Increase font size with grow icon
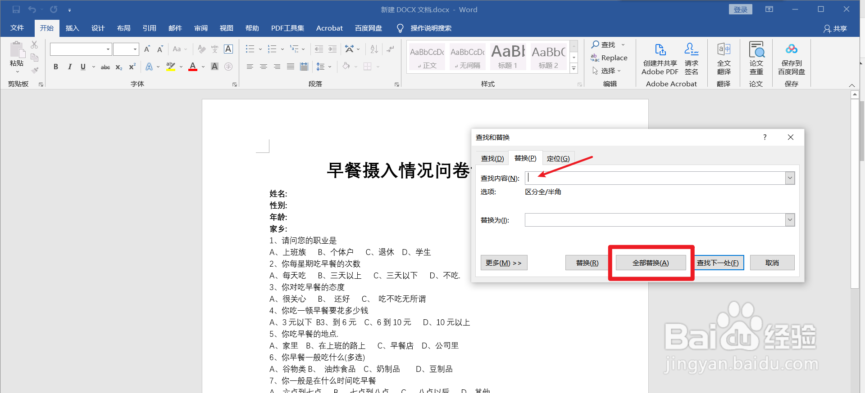865x393 pixels. tap(147, 49)
